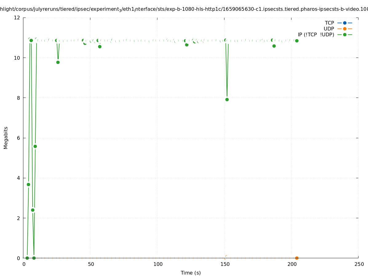368x277 pixels.
Task: Click the 250 tick label on x-axis
Action: 359,264
